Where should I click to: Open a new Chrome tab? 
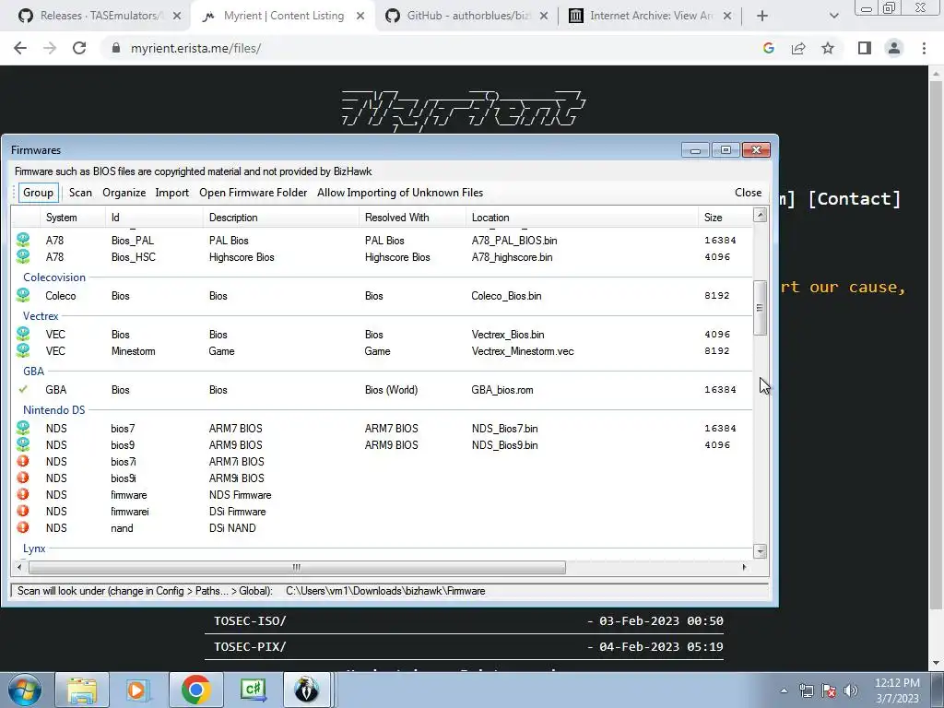click(762, 16)
